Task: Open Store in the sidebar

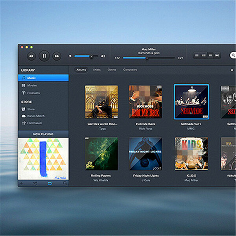Action: tap(43, 109)
